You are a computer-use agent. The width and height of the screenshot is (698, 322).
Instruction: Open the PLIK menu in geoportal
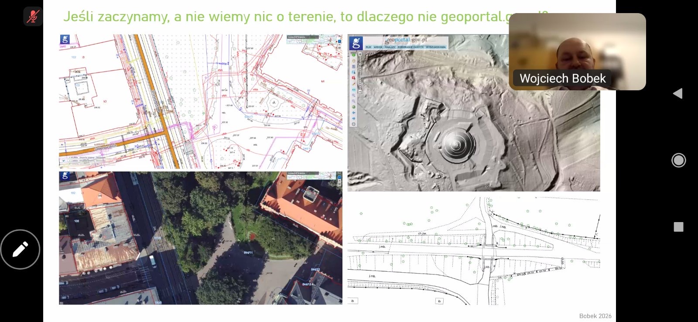[x=368, y=47]
